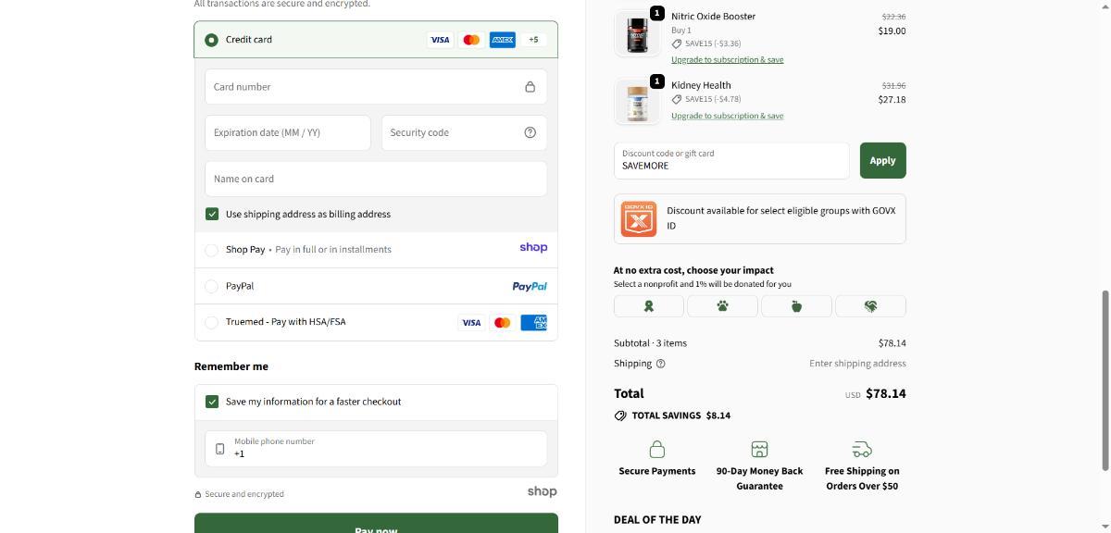
Task: Uncheck save my information for faster checkout
Action: [212, 402]
